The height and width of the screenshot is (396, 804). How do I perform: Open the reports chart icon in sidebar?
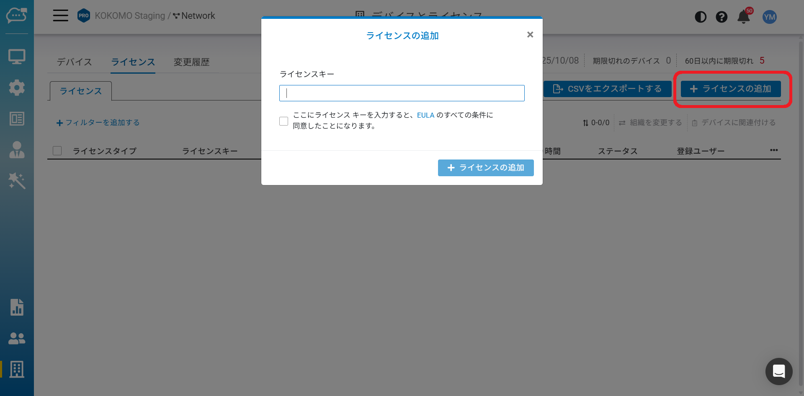pos(17,307)
